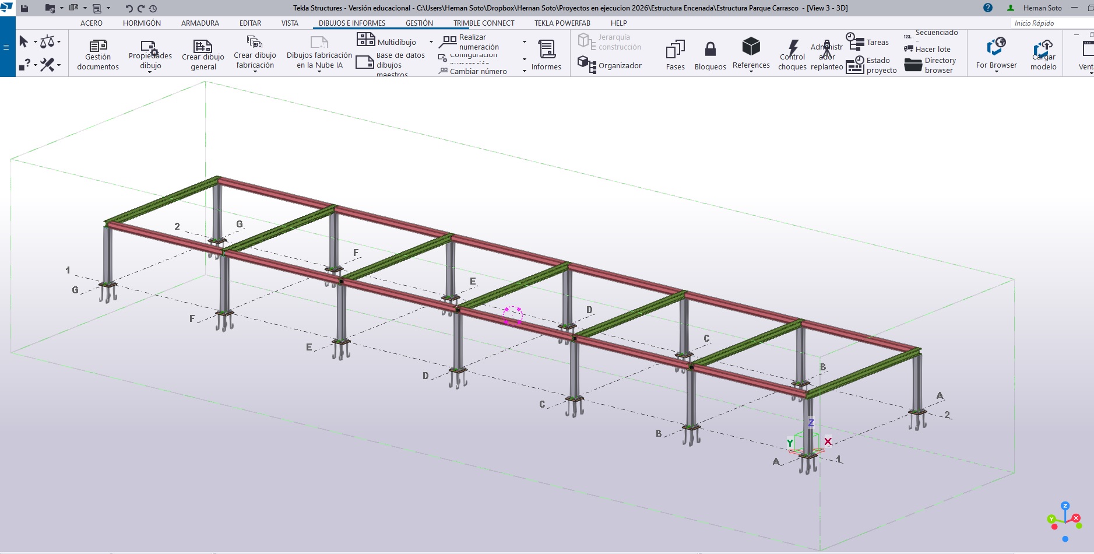
Task: Select the ARMADURA tab
Action: tap(200, 23)
